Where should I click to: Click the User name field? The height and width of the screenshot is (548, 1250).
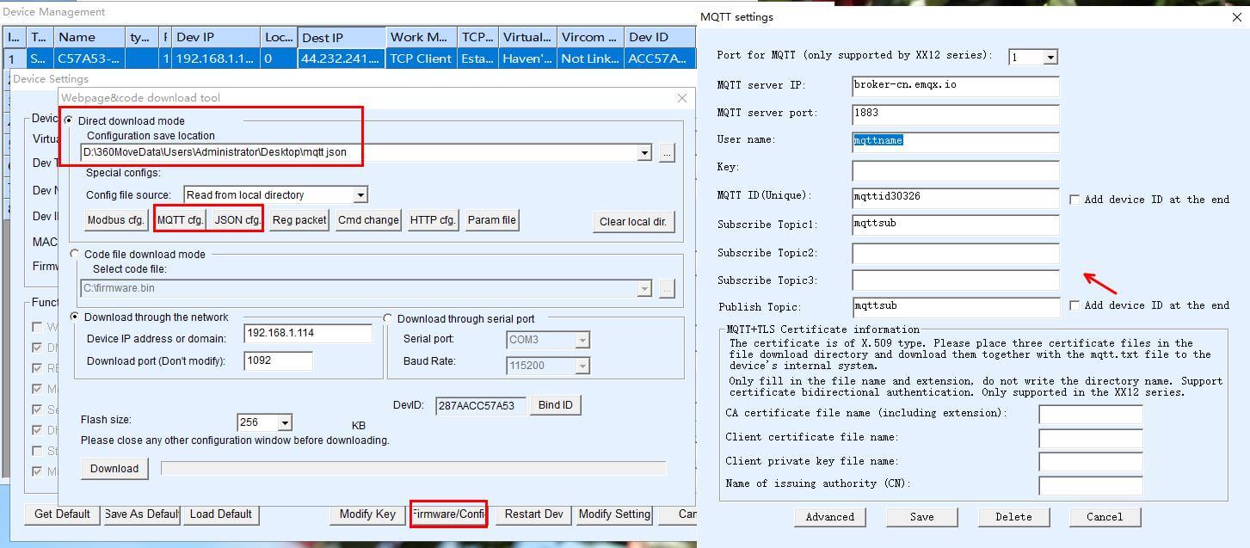pos(956,141)
